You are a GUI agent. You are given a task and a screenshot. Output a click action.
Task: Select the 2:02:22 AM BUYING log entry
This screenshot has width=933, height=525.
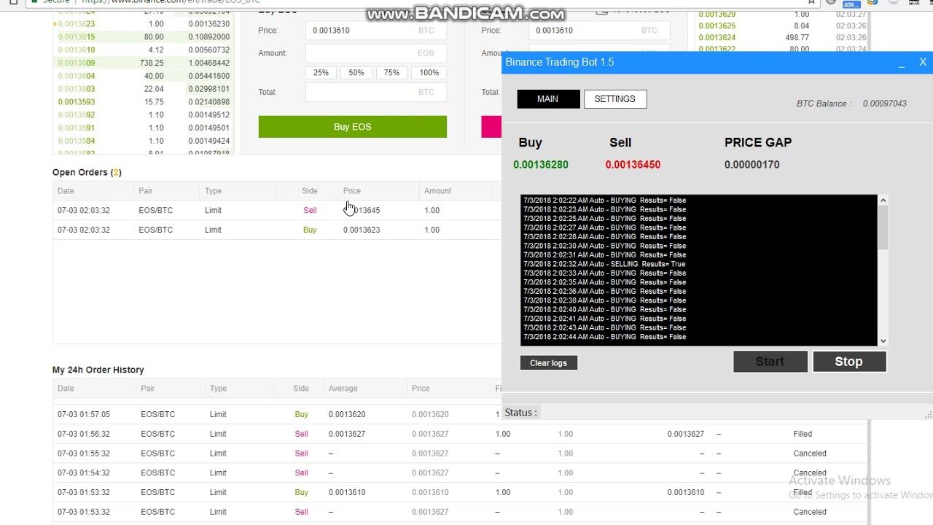click(x=604, y=201)
